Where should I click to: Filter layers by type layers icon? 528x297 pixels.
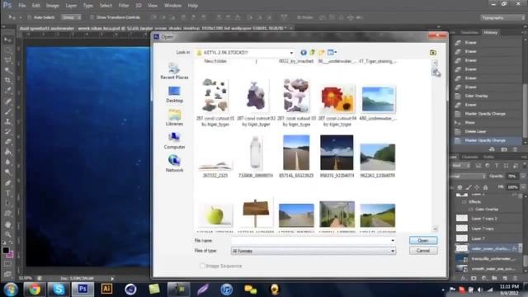click(497, 166)
